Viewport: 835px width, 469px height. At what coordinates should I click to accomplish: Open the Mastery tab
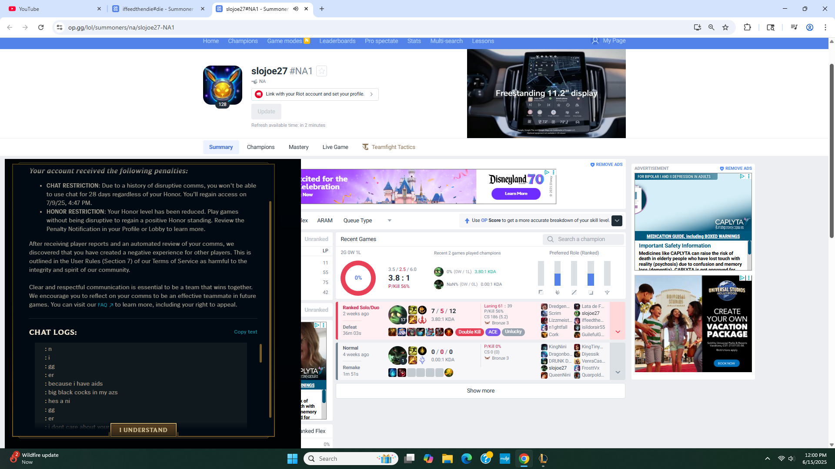[x=298, y=147]
